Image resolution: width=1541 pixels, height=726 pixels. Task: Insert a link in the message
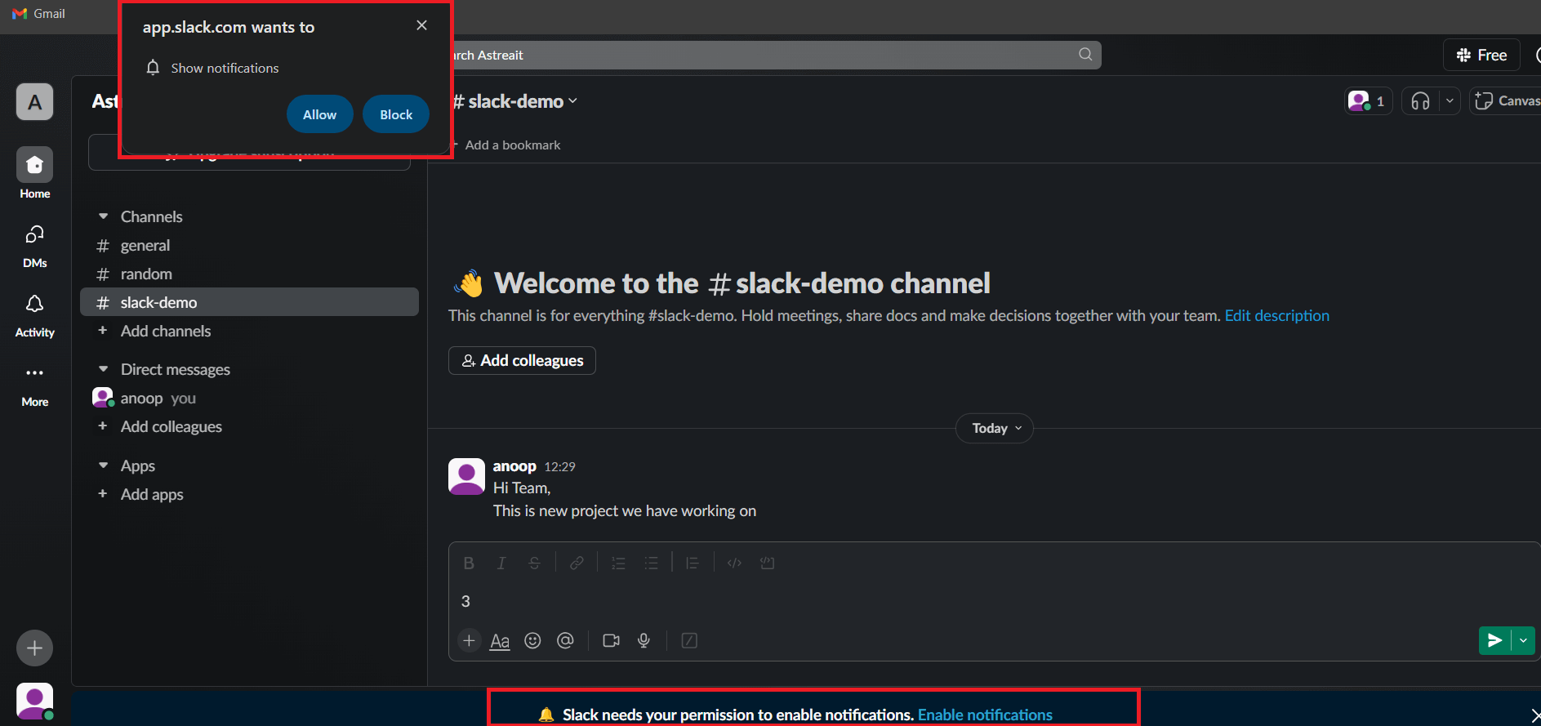coord(577,563)
